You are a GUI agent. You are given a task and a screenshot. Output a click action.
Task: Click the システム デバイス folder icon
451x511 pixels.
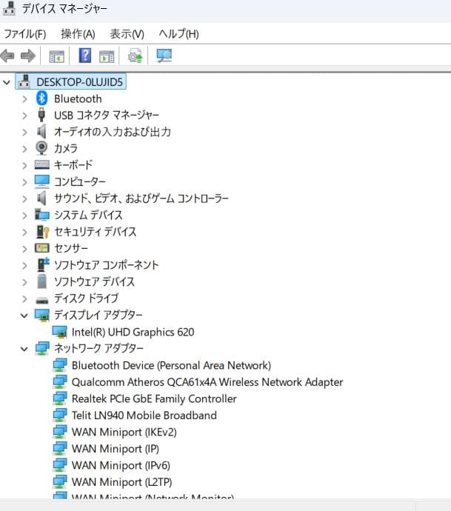click(x=42, y=215)
